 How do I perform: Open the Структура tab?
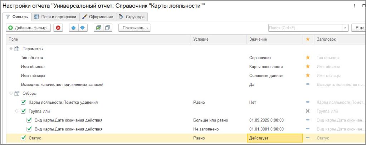pyautogui.click(x=132, y=17)
